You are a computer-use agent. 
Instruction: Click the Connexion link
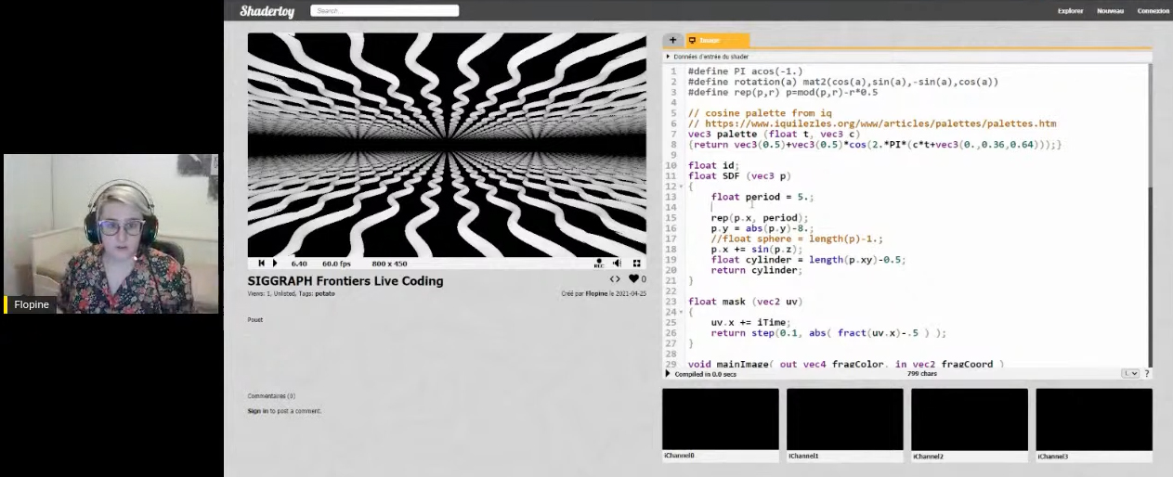[1153, 11]
